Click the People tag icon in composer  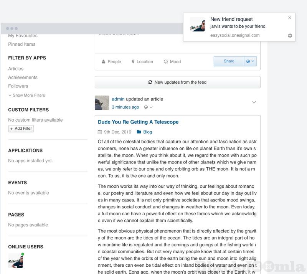pos(104,62)
